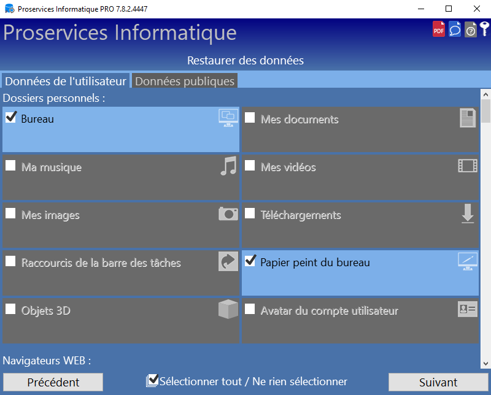Uncheck Papier peint du bureau checkbox
Image resolution: width=491 pixels, height=395 pixels.
(250, 261)
